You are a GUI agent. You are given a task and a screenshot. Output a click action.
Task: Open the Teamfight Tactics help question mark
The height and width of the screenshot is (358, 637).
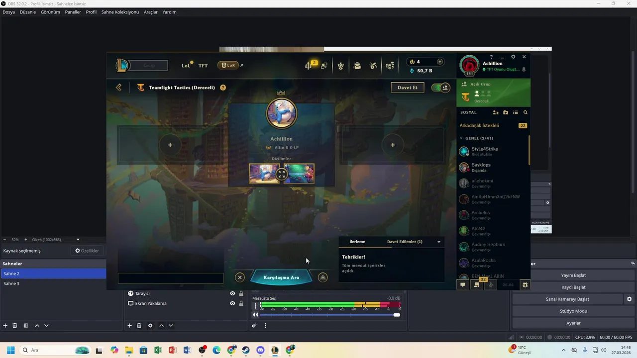coord(223,88)
